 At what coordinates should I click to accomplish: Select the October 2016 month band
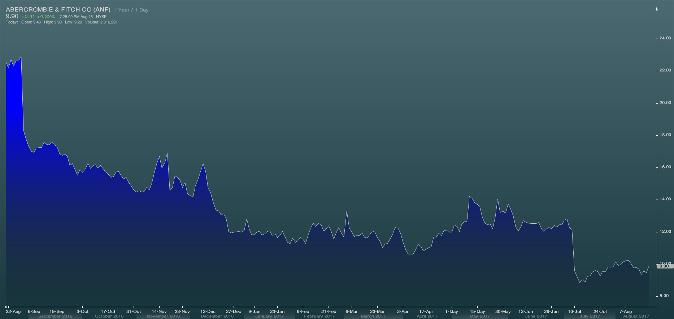pos(109,316)
